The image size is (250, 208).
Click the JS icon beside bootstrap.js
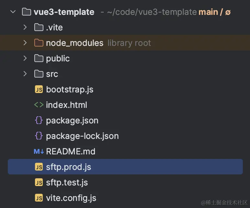tap(39, 90)
